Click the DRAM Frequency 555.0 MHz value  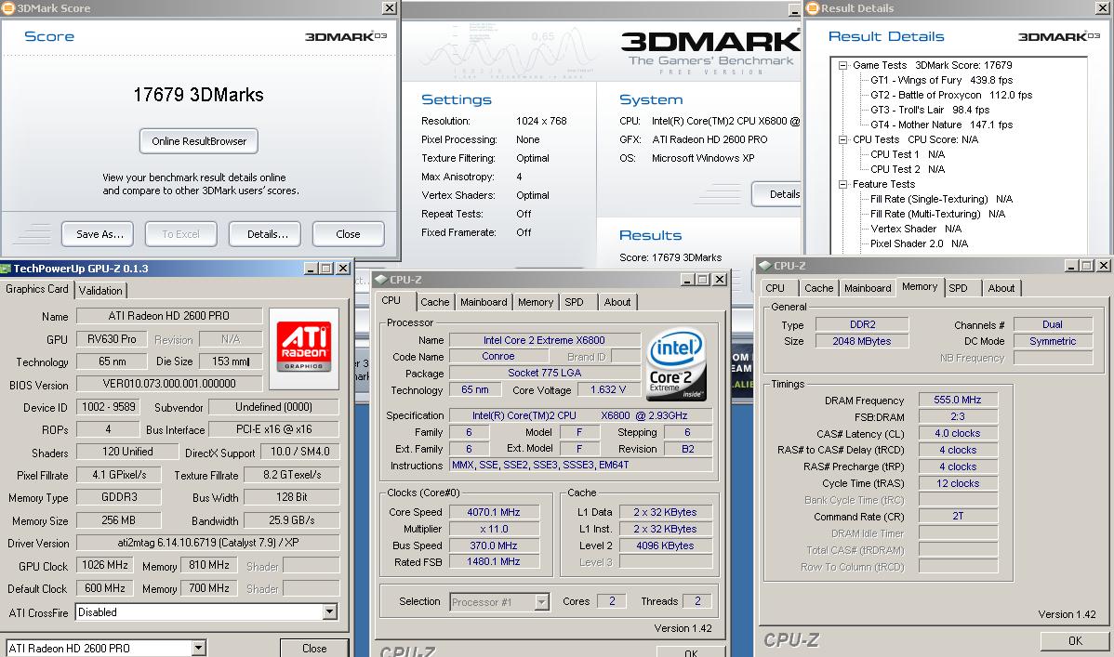[958, 400]
